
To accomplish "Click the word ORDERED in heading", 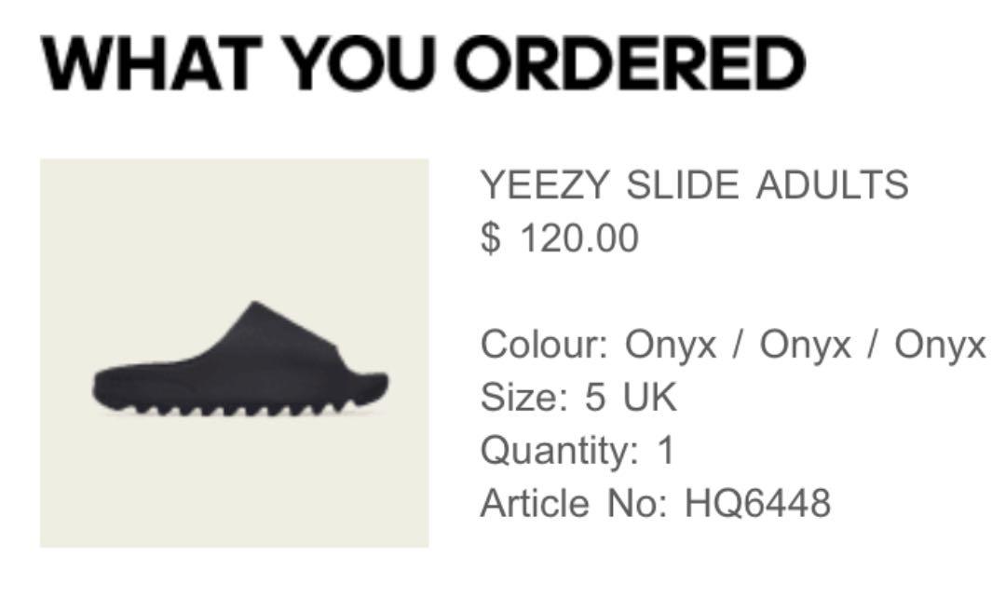I will click(x=630, y=63).
